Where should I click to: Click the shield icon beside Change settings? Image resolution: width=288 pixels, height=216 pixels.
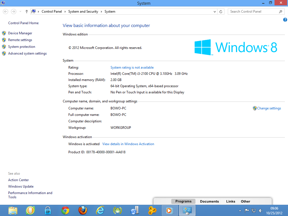click(255, 108)
